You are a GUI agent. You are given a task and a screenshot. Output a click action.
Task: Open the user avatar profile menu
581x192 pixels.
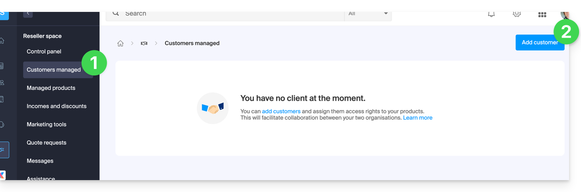click(565, 15)
